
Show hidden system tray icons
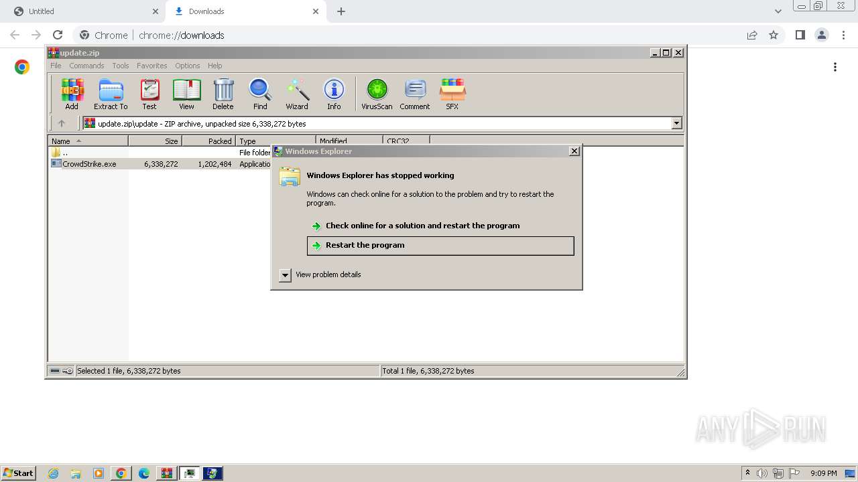coord(747,473)
